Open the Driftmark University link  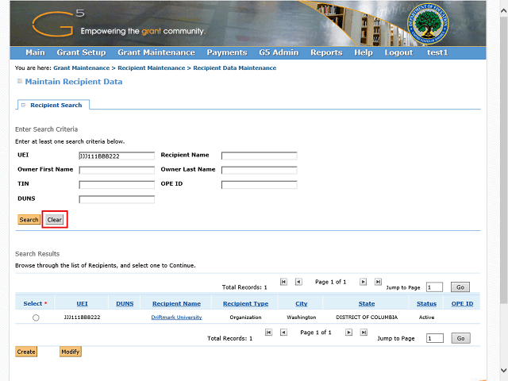click(176, 317)
